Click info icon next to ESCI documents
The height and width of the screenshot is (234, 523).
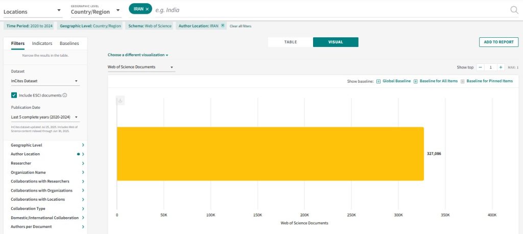click(65, 95)
